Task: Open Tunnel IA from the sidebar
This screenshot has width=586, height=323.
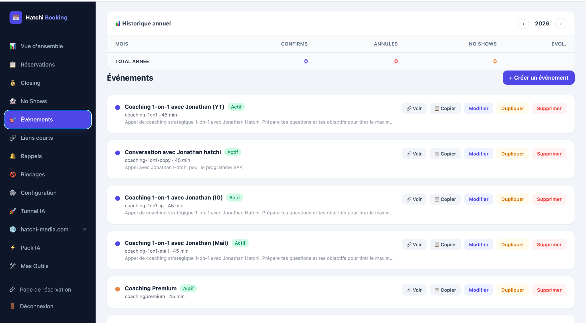Action: click(48, 211)
